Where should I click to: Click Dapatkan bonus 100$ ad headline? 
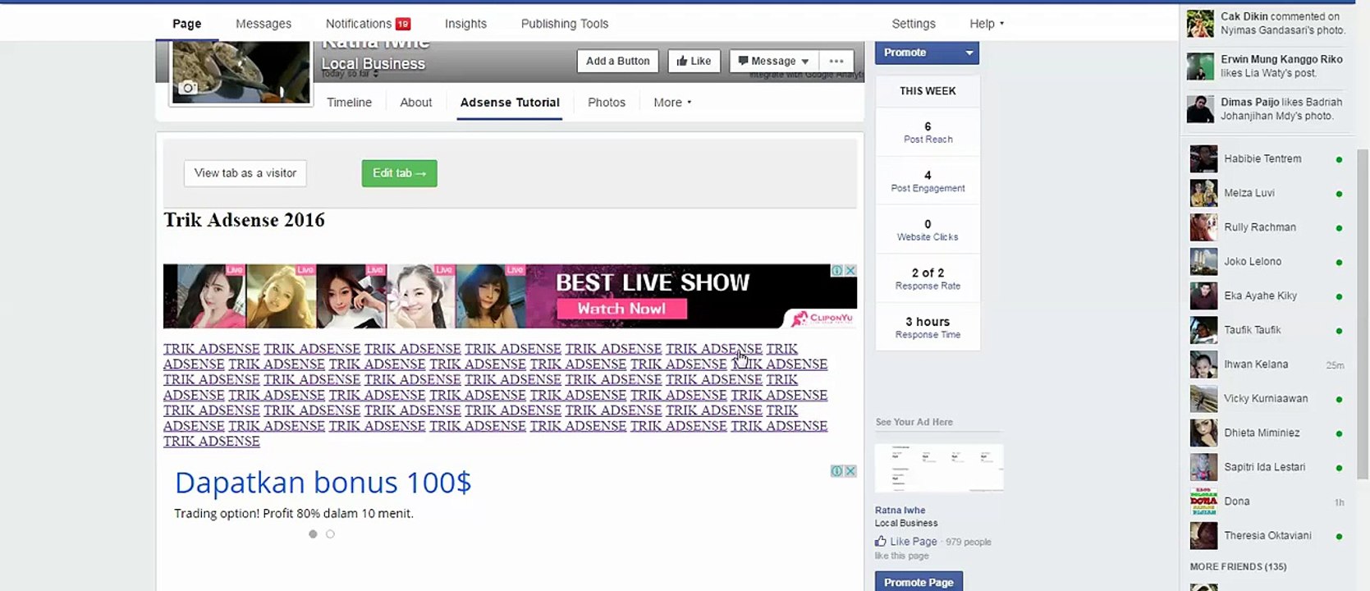(x=323, y=483)
